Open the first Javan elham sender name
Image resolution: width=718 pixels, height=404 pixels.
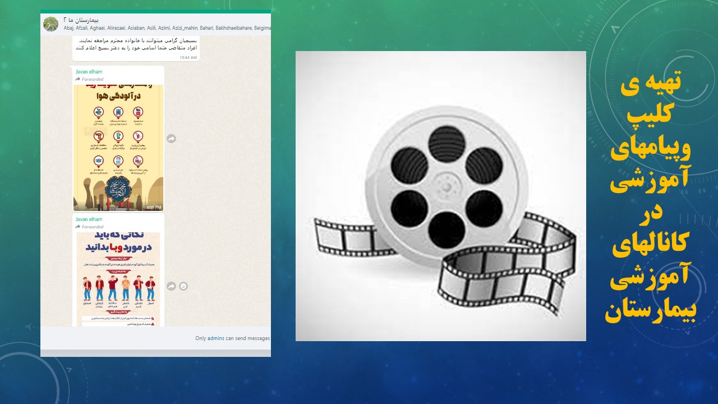(x=89, y=72)
